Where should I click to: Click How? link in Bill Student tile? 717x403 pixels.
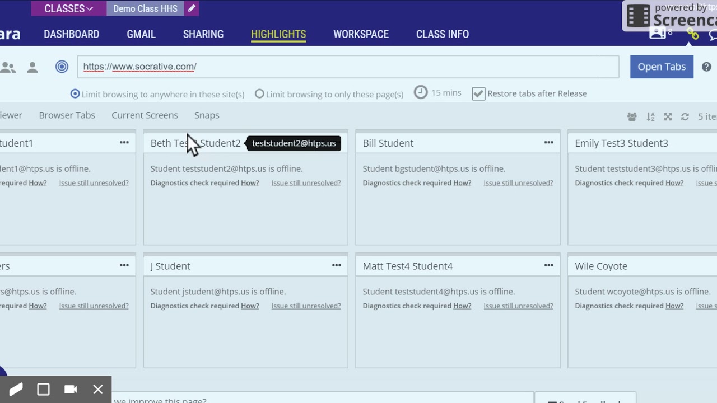tap(462, 183)
